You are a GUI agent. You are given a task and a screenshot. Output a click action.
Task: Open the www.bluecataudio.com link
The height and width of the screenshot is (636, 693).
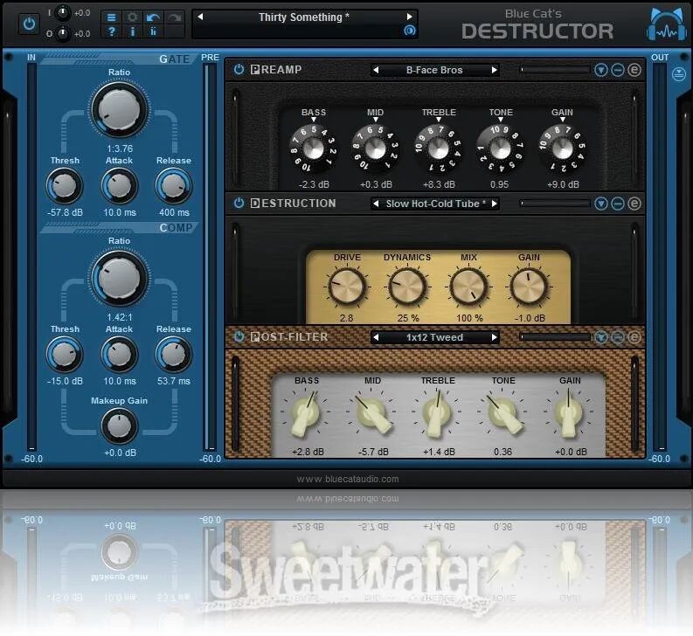click(x=348, y=479)
